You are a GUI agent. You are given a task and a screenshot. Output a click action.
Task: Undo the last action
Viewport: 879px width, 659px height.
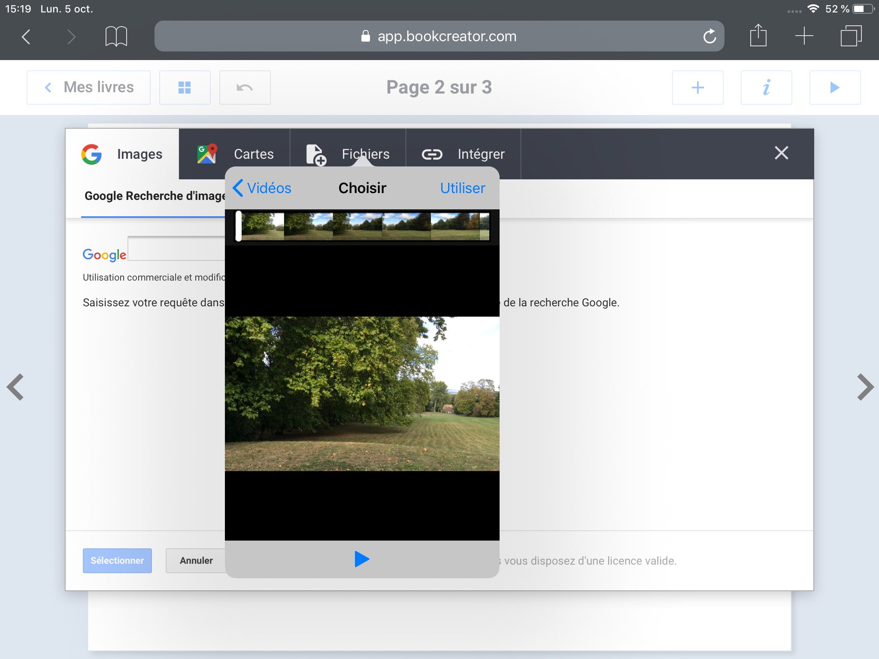pyautogui.click(x=245, y=88)
